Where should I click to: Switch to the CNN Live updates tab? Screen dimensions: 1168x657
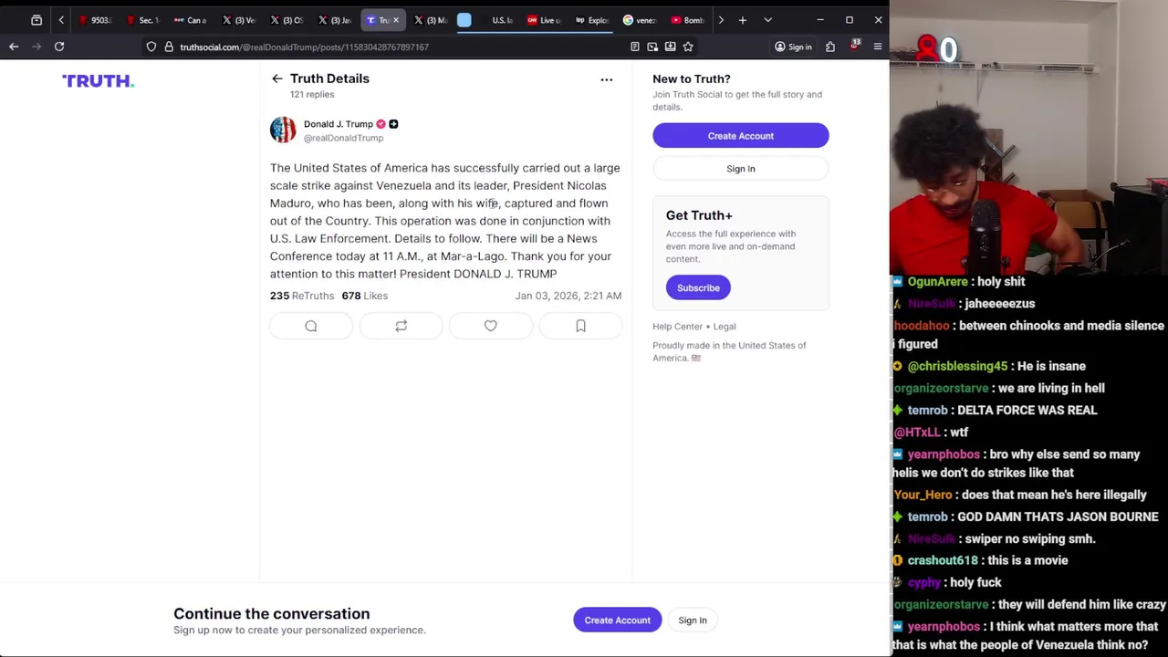pyautogui.click(x=544, y=20)
